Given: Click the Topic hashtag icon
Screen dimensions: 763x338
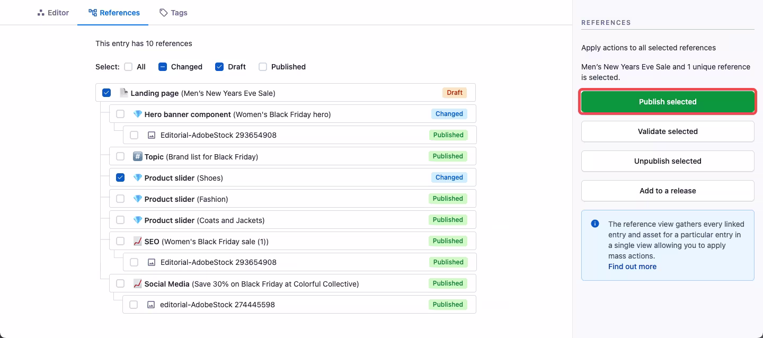Looking at the screenshot, I should [138, 156].
